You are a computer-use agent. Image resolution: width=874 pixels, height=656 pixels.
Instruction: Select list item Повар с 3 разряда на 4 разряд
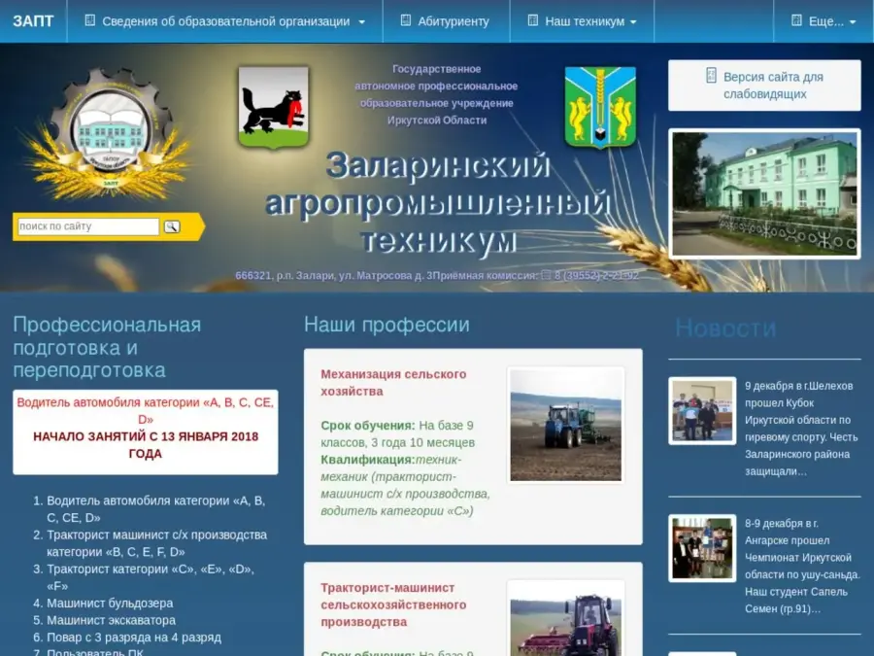[x=134, y=637]
